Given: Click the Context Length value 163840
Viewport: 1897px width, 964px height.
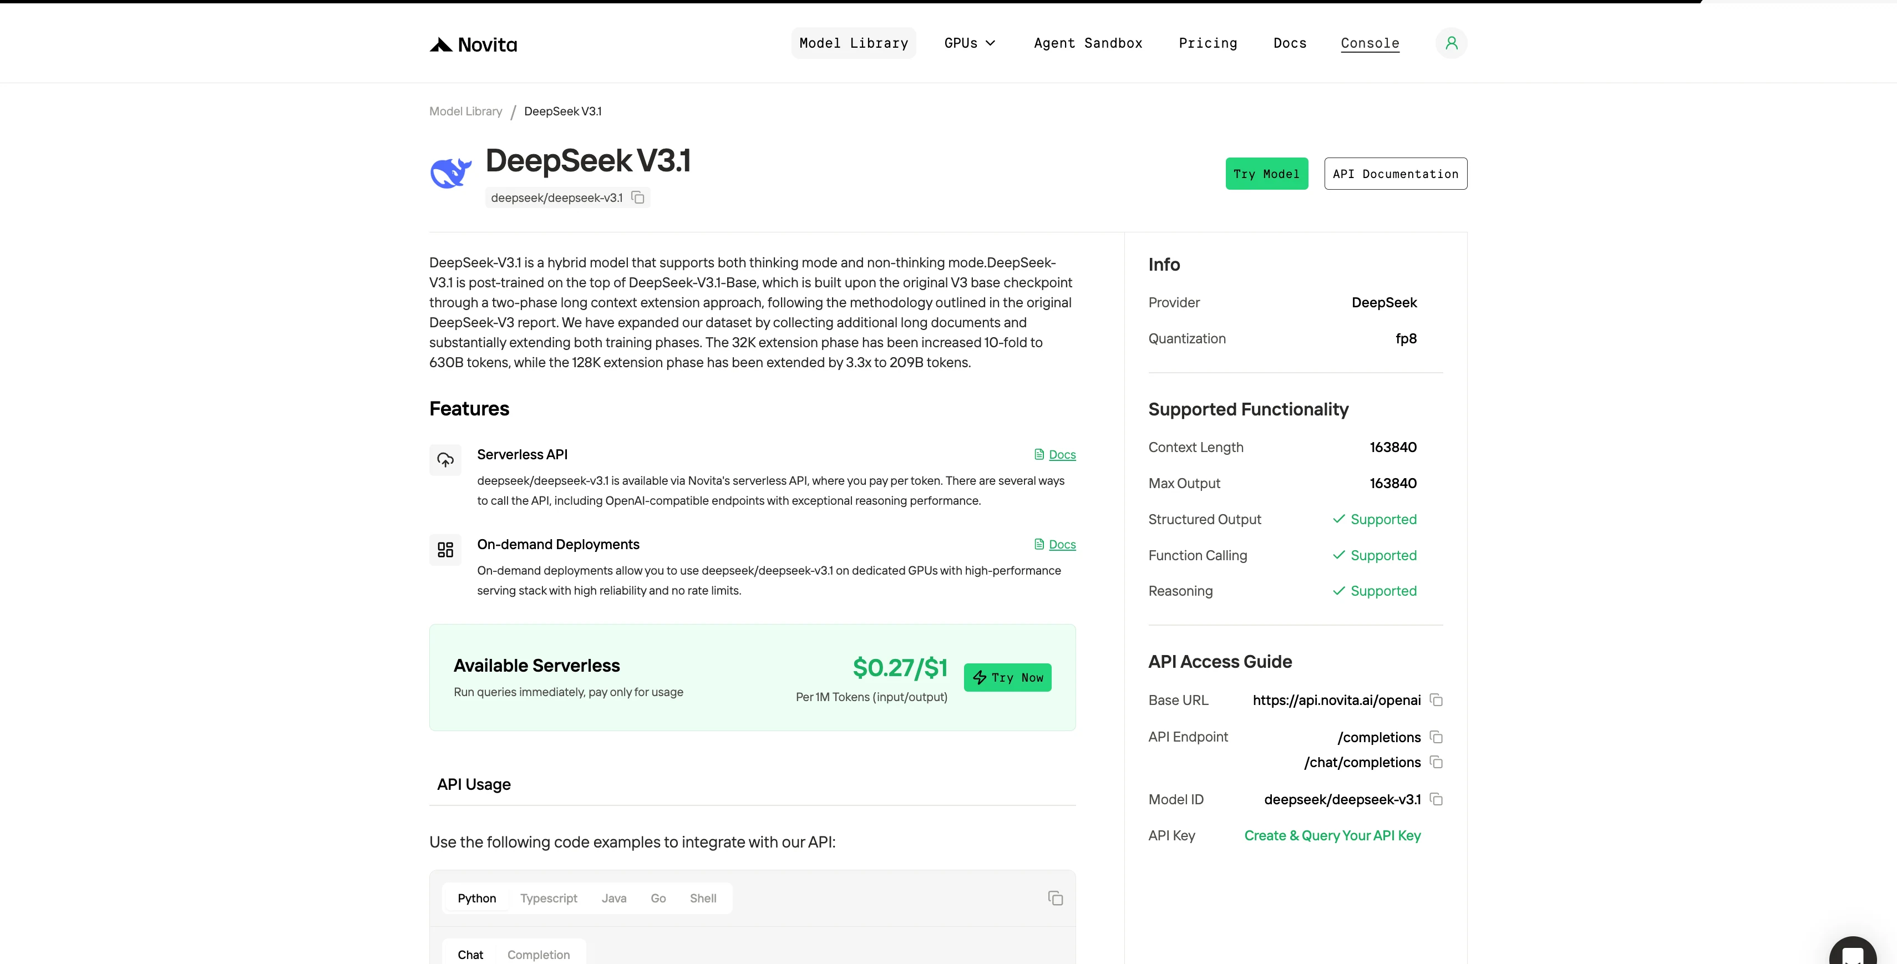Looking at the screenshot, I should tap(1393, 447).
